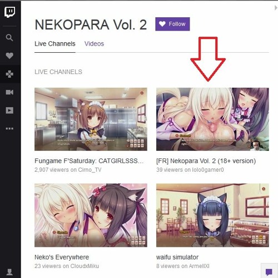Open the search magnifier icon
Viewport: 278px width, 278px height.
(9, 38)
